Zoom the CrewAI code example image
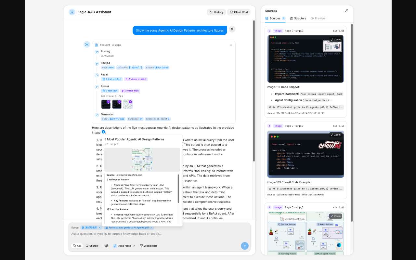 (335, 135)
